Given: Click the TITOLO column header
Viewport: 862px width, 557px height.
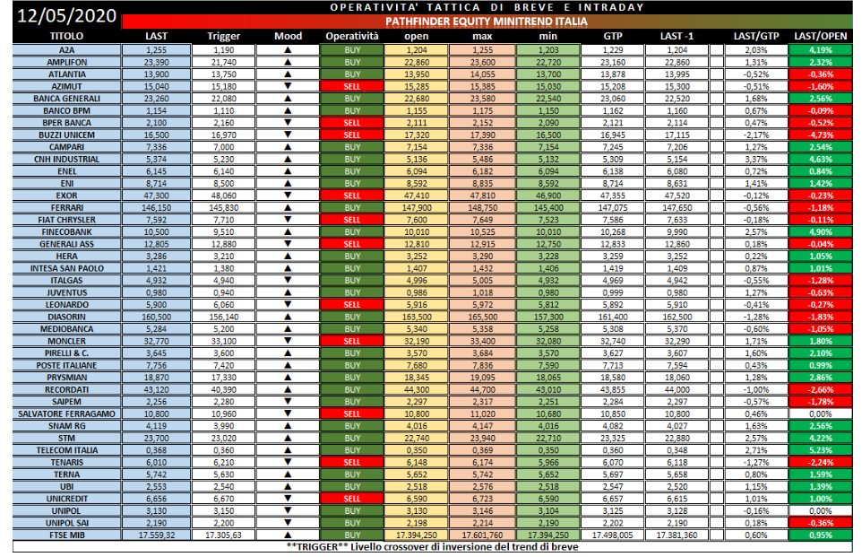Looking at the screenshot, I should coord(66,36).
